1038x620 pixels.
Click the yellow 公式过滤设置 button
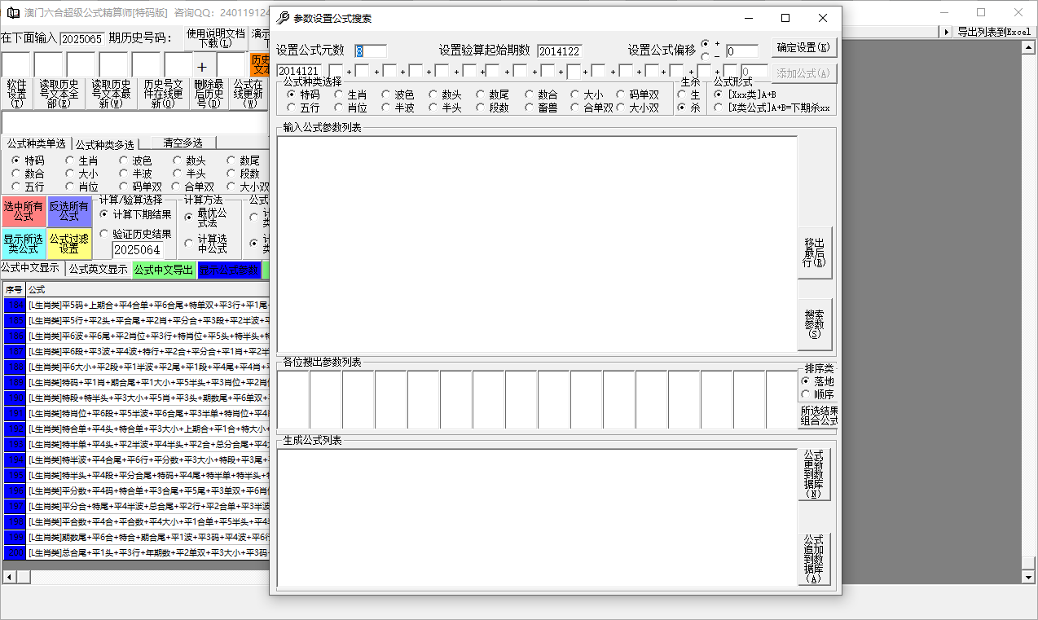(x=69, y=244)
